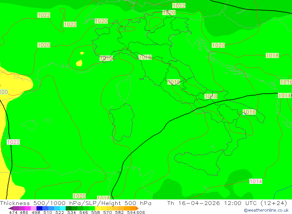The width and height of the screenshot is (292, 214).
Task: Click the legend value 522
Action: (x=60, y=213)
